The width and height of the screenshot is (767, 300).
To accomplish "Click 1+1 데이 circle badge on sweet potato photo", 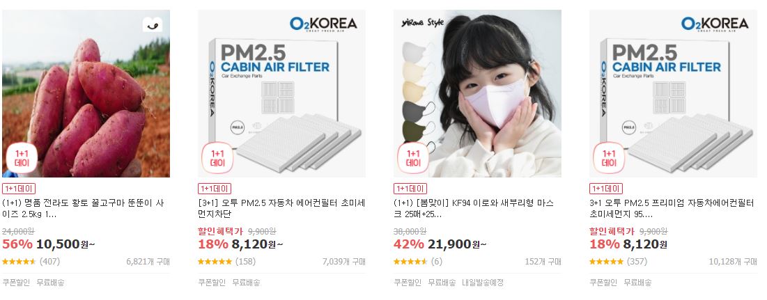I will 22,158.
